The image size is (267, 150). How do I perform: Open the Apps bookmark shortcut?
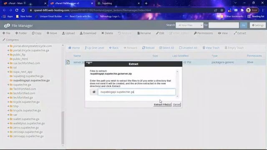point(8,17)
